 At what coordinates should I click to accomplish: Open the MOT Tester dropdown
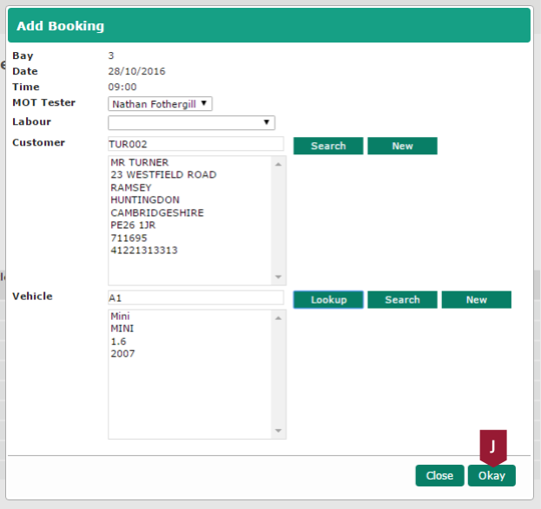[160, 104]
